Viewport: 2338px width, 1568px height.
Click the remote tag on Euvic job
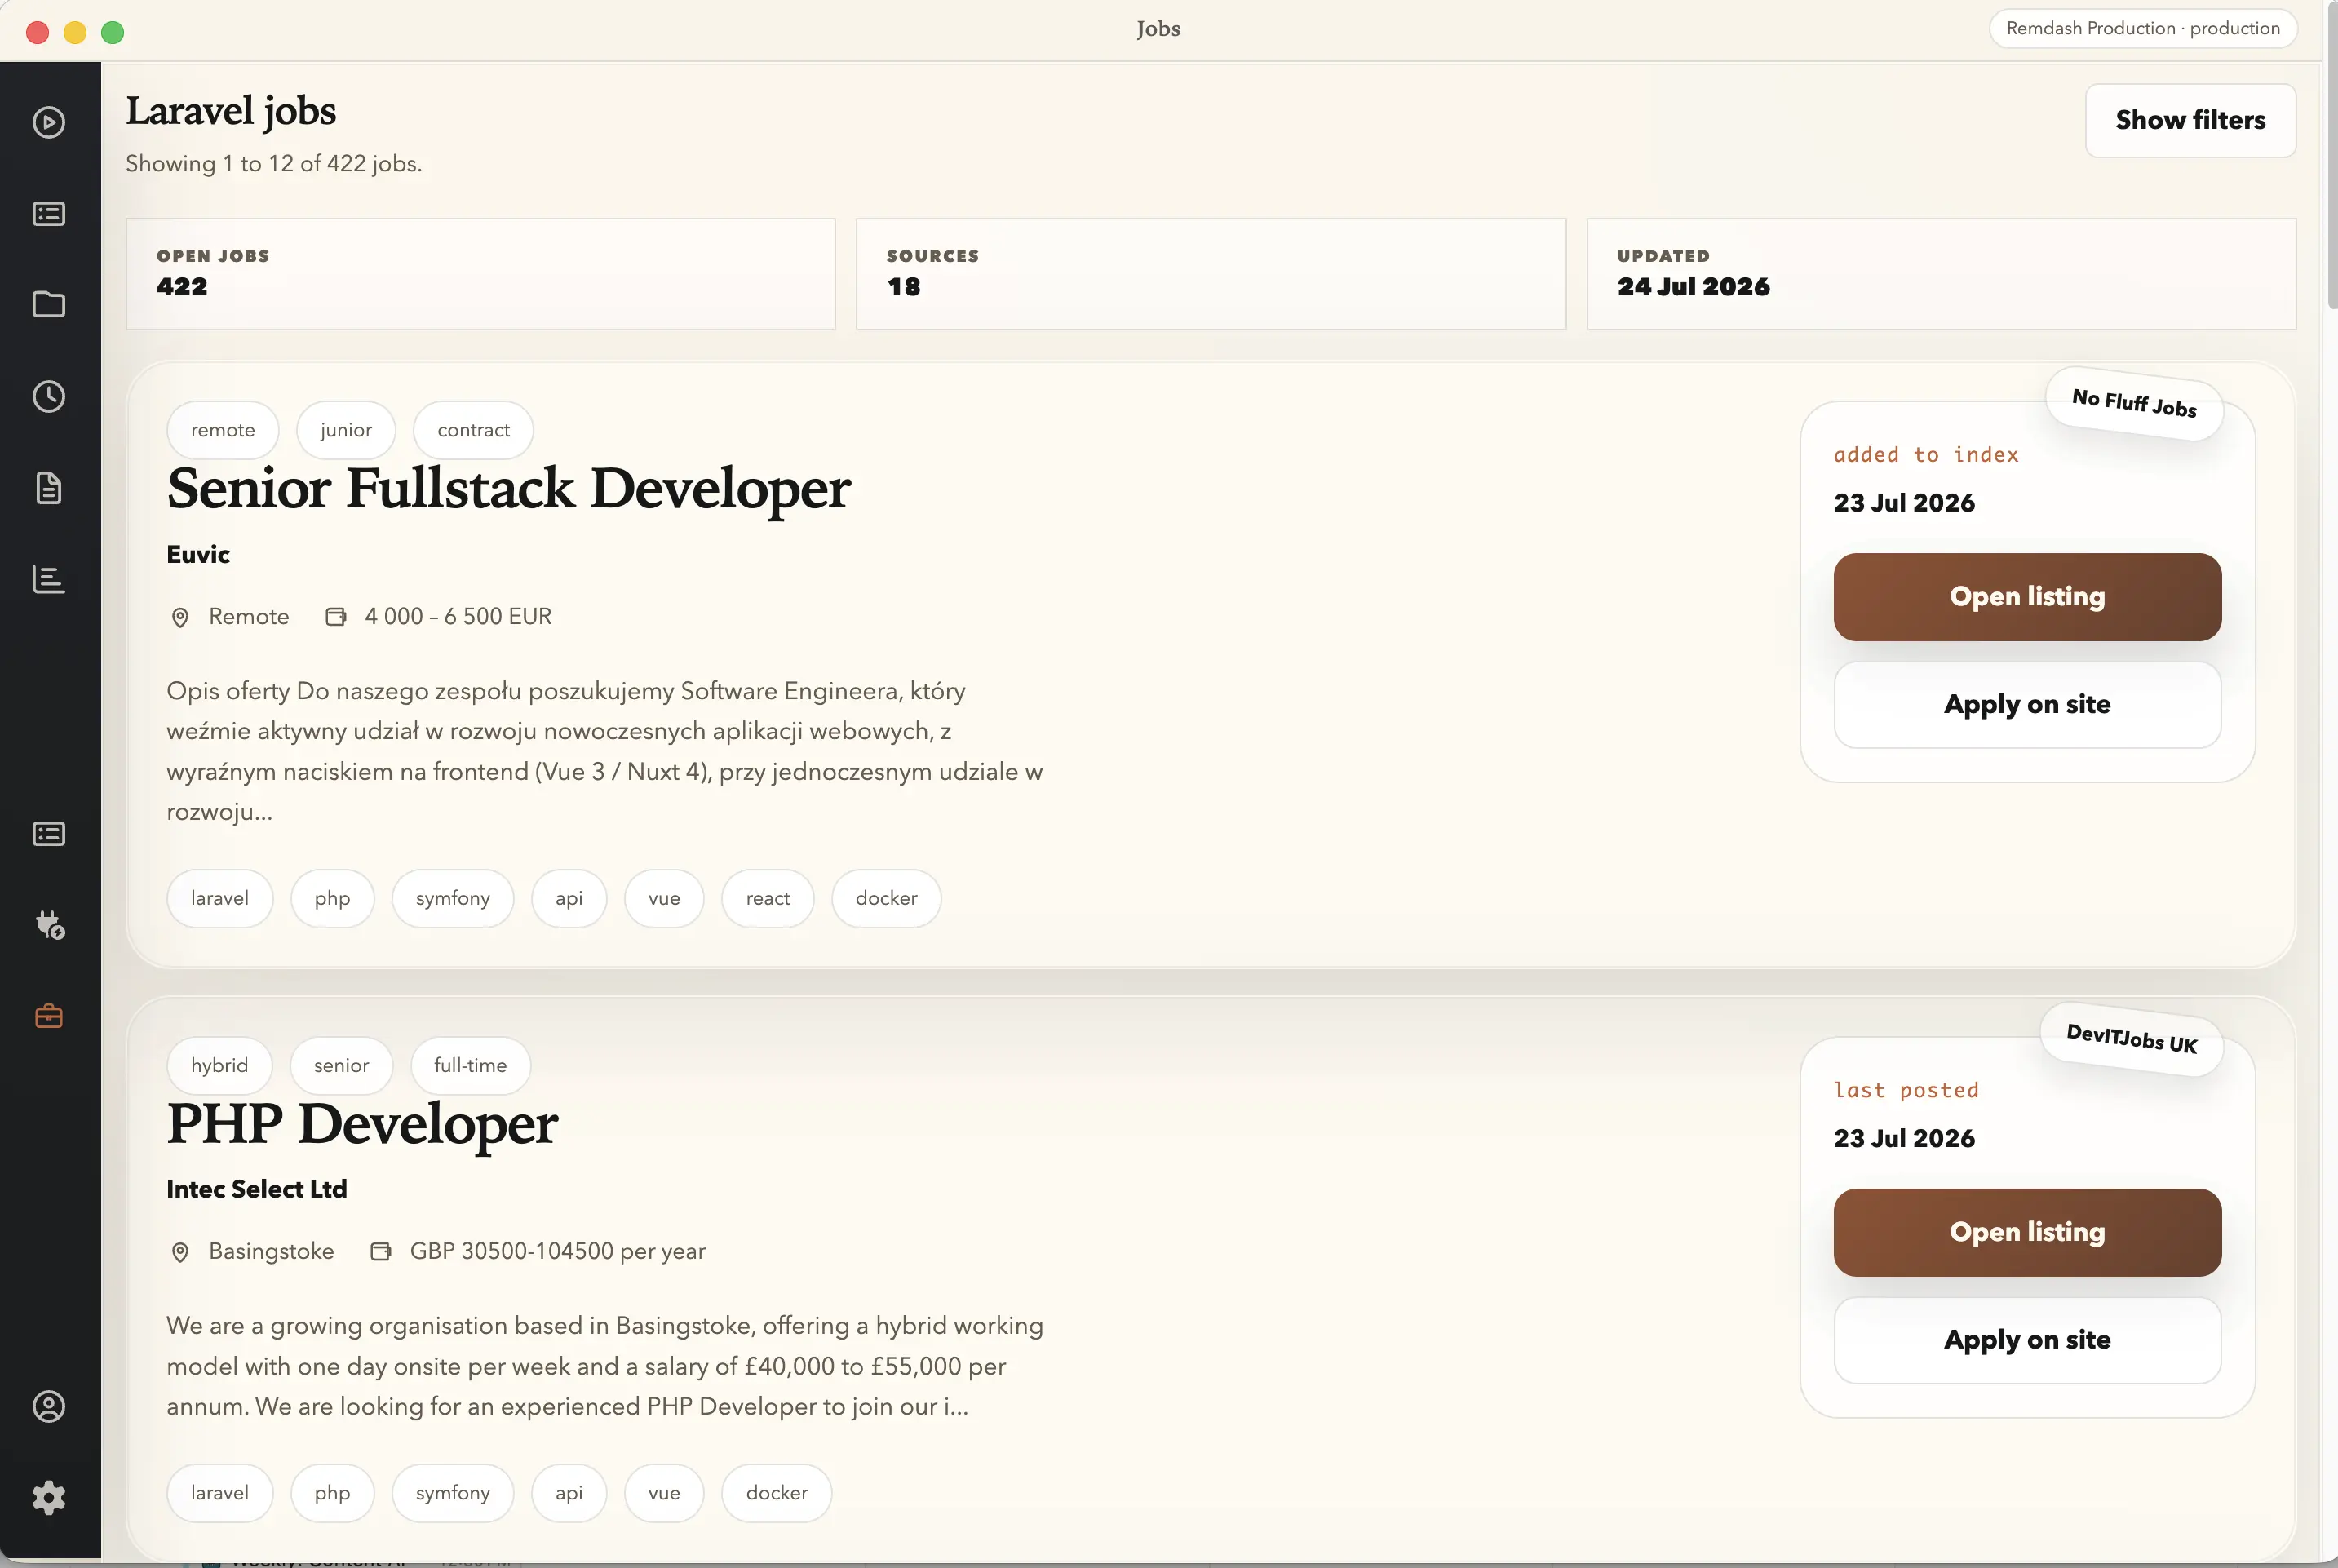point(223,430)
